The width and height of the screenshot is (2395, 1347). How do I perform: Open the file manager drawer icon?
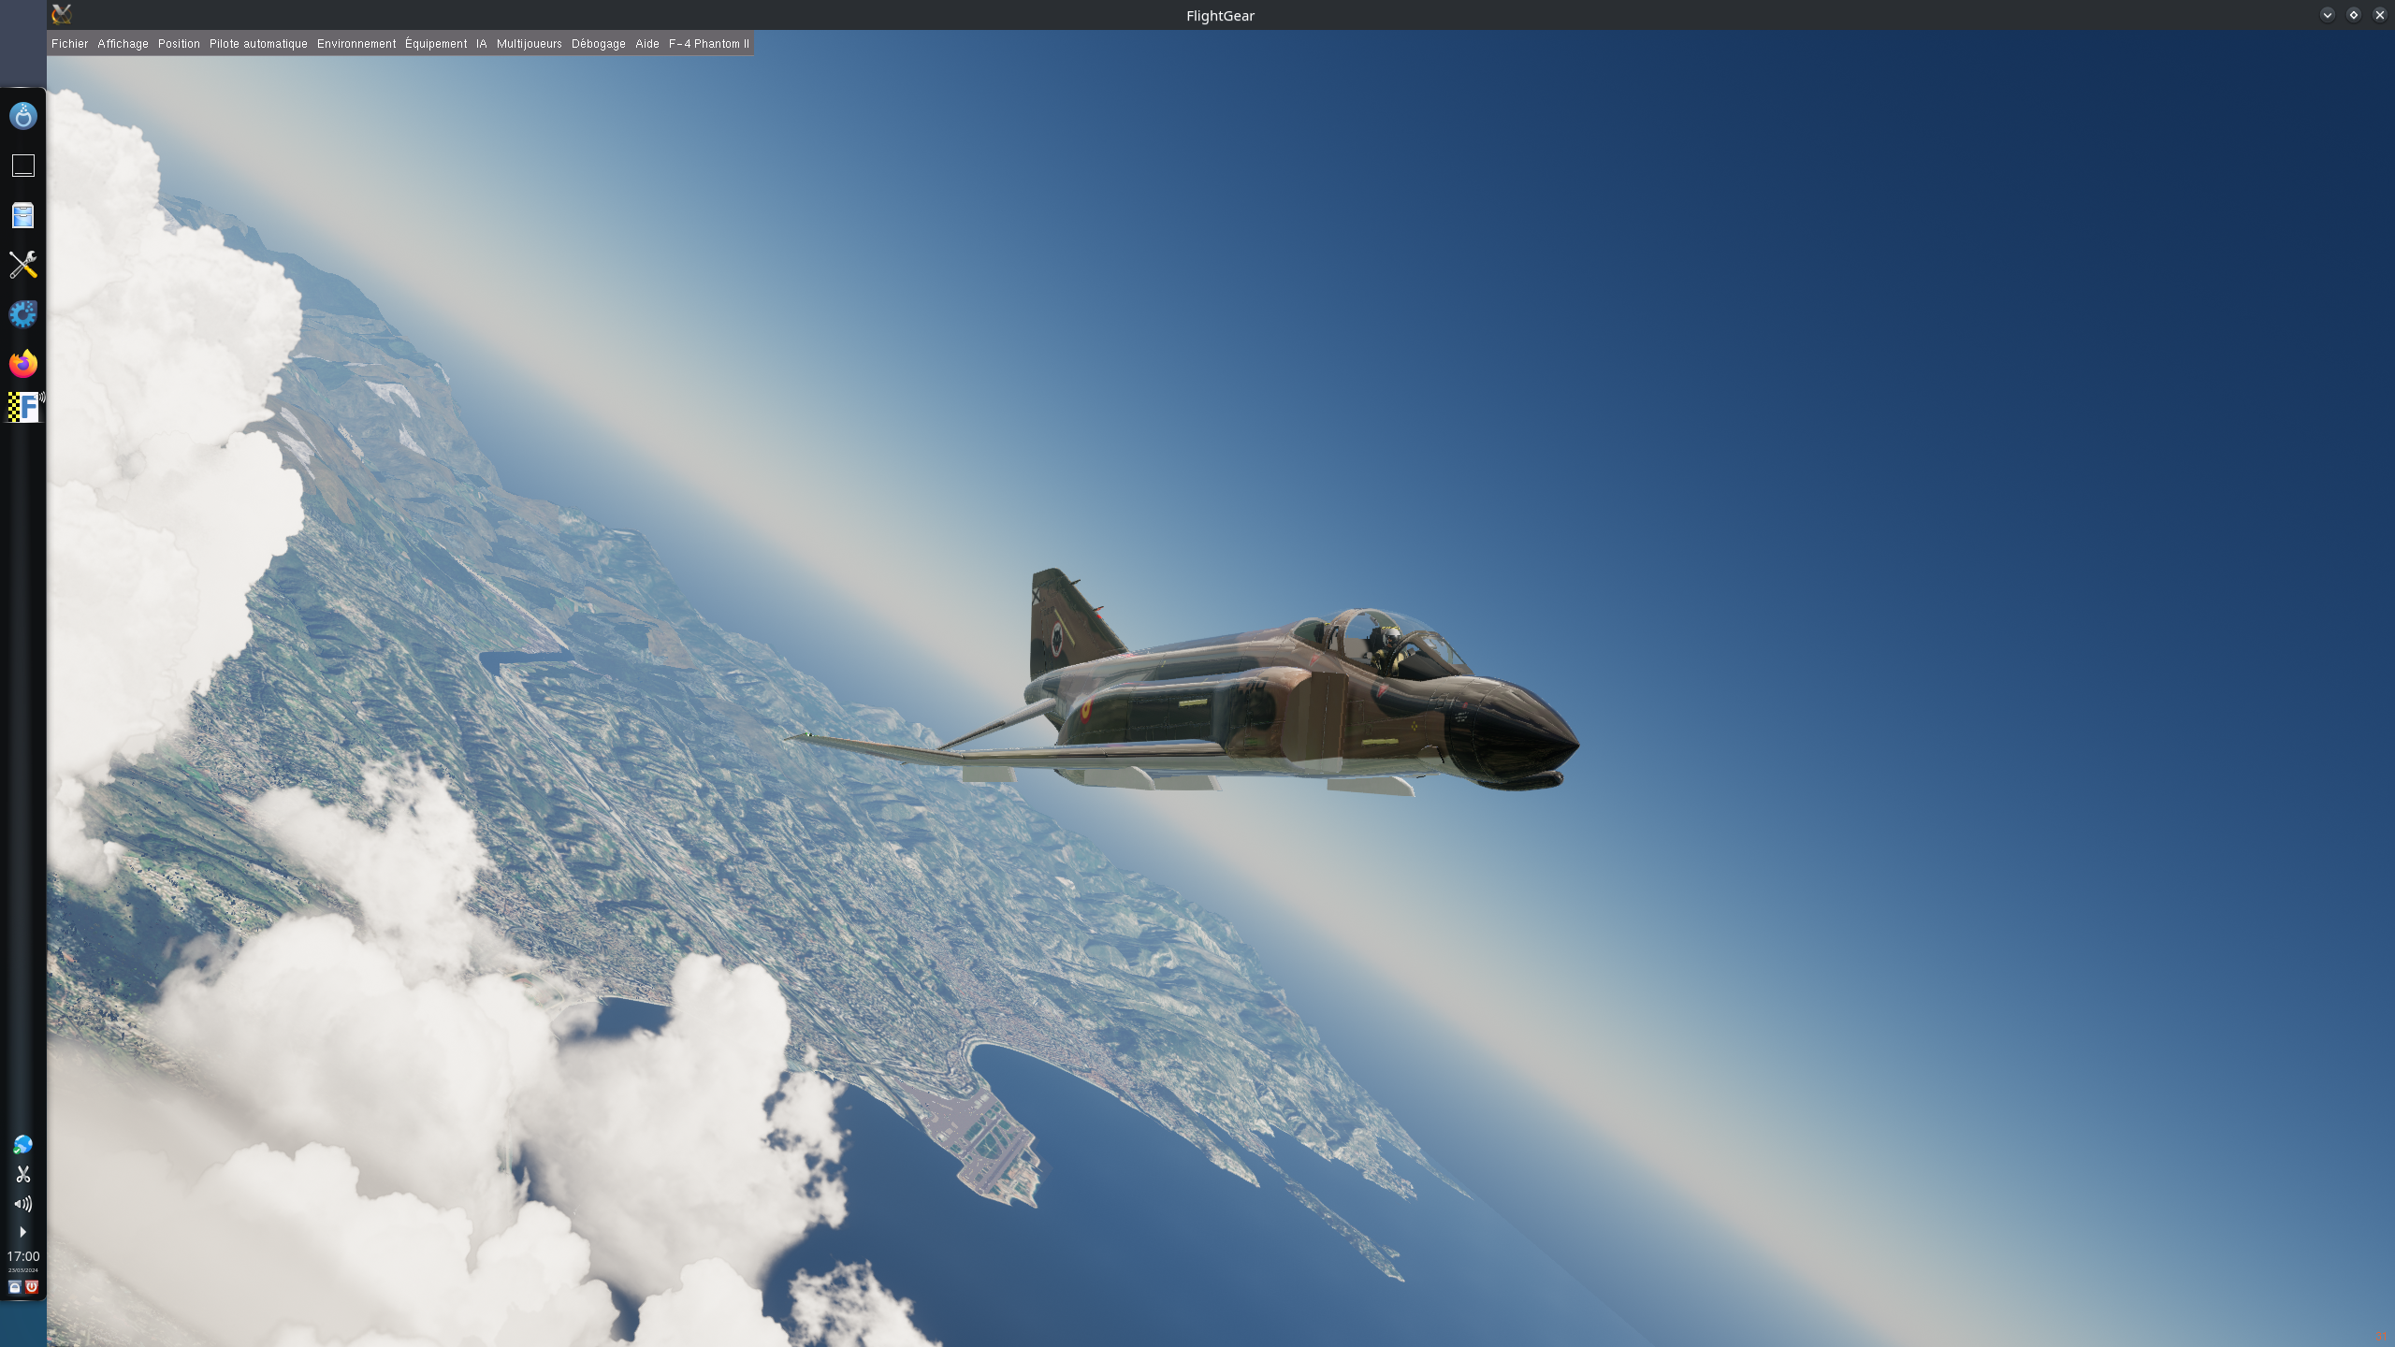coord(22,215)
